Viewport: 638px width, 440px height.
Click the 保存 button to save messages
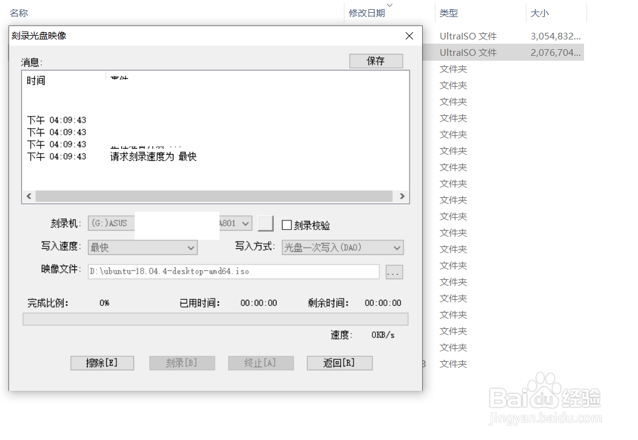click(x=376, y=61)
